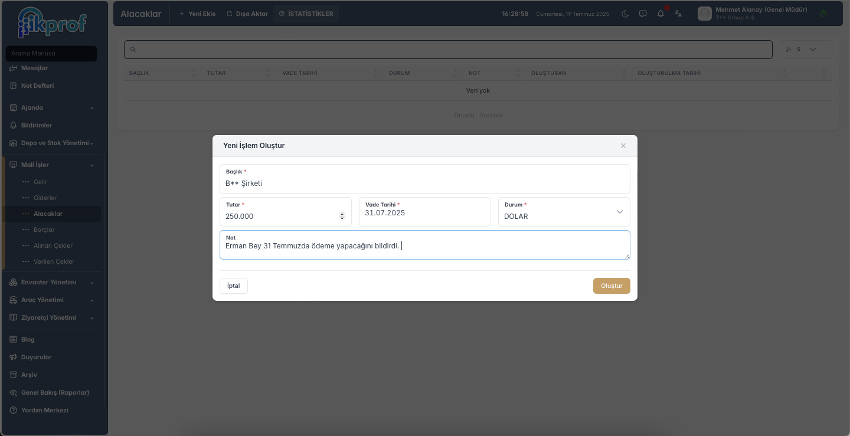850x436 pixels.
Task: Click the dark mode moon icon
Action: [x=625, y=14]
